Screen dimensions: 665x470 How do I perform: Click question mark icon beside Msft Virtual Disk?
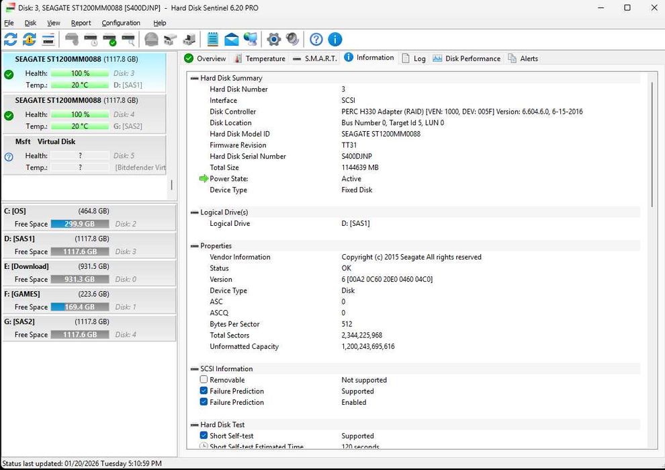click(x=9, y=157)
